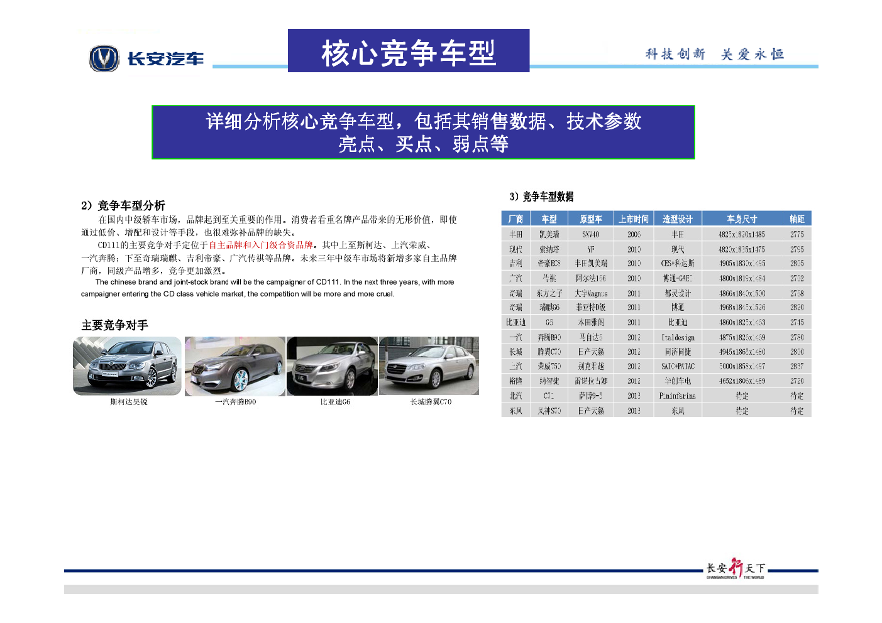Select the 5000x1858x1497 body size cell
This screenshot has height=623, width=882.
coord(742,366)
